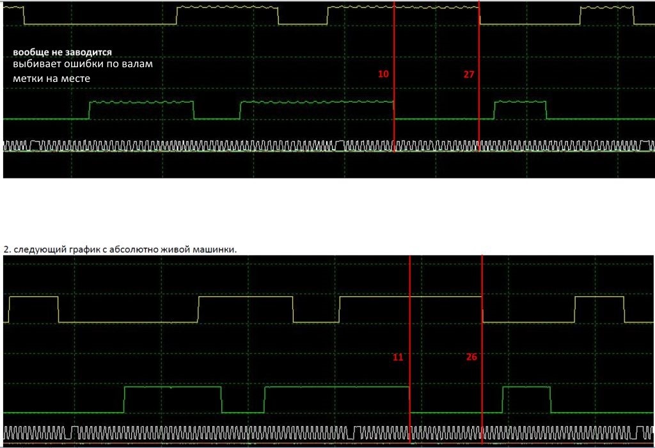Click the bold text "вообще не заводится"
The height and width of the screenshot is (448, 655).
pos(62,52)
